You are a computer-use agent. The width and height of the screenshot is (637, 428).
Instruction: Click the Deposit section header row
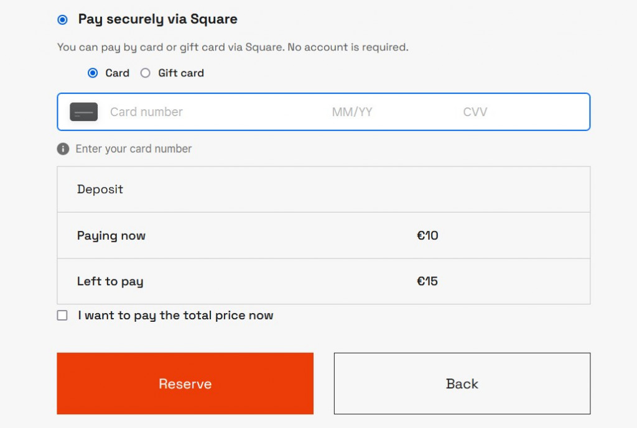click(323, 189)
